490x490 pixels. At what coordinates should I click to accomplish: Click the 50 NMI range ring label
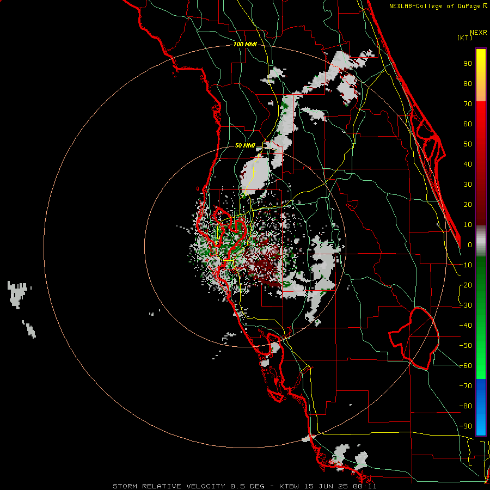245,145
